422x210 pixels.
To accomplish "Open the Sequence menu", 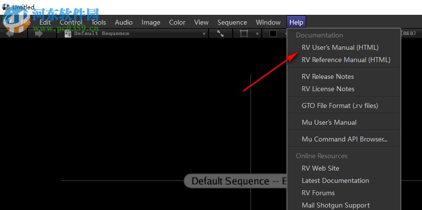I will [x=232, y=22].
